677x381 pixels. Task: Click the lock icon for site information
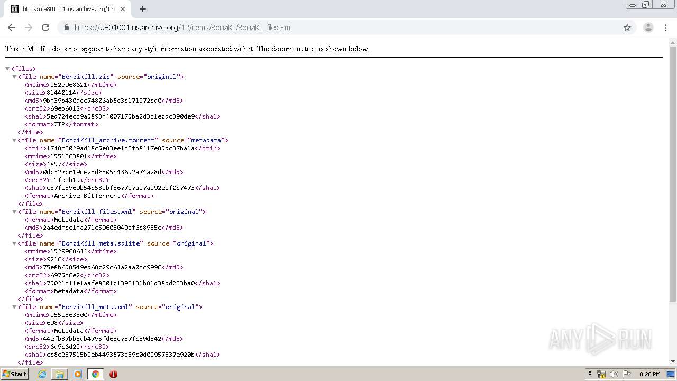click(66, 28)
